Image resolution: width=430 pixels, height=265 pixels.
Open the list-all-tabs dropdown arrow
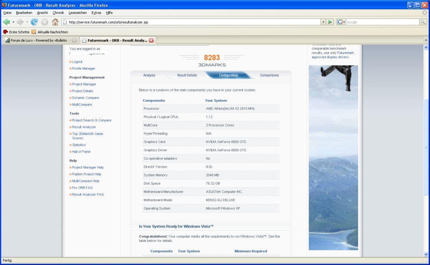426,40
